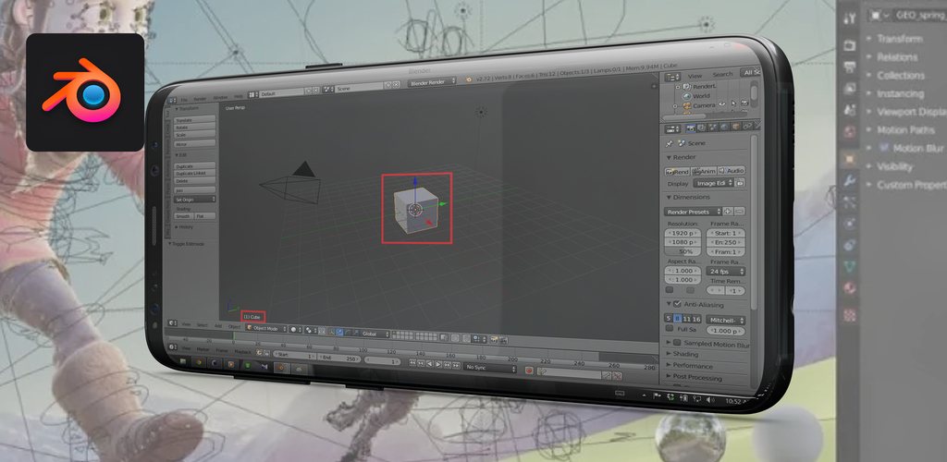Screen dimensions: 947x462
Task: Toggle the Anti-Aliasing checkbox
Action: click(677, 304)
